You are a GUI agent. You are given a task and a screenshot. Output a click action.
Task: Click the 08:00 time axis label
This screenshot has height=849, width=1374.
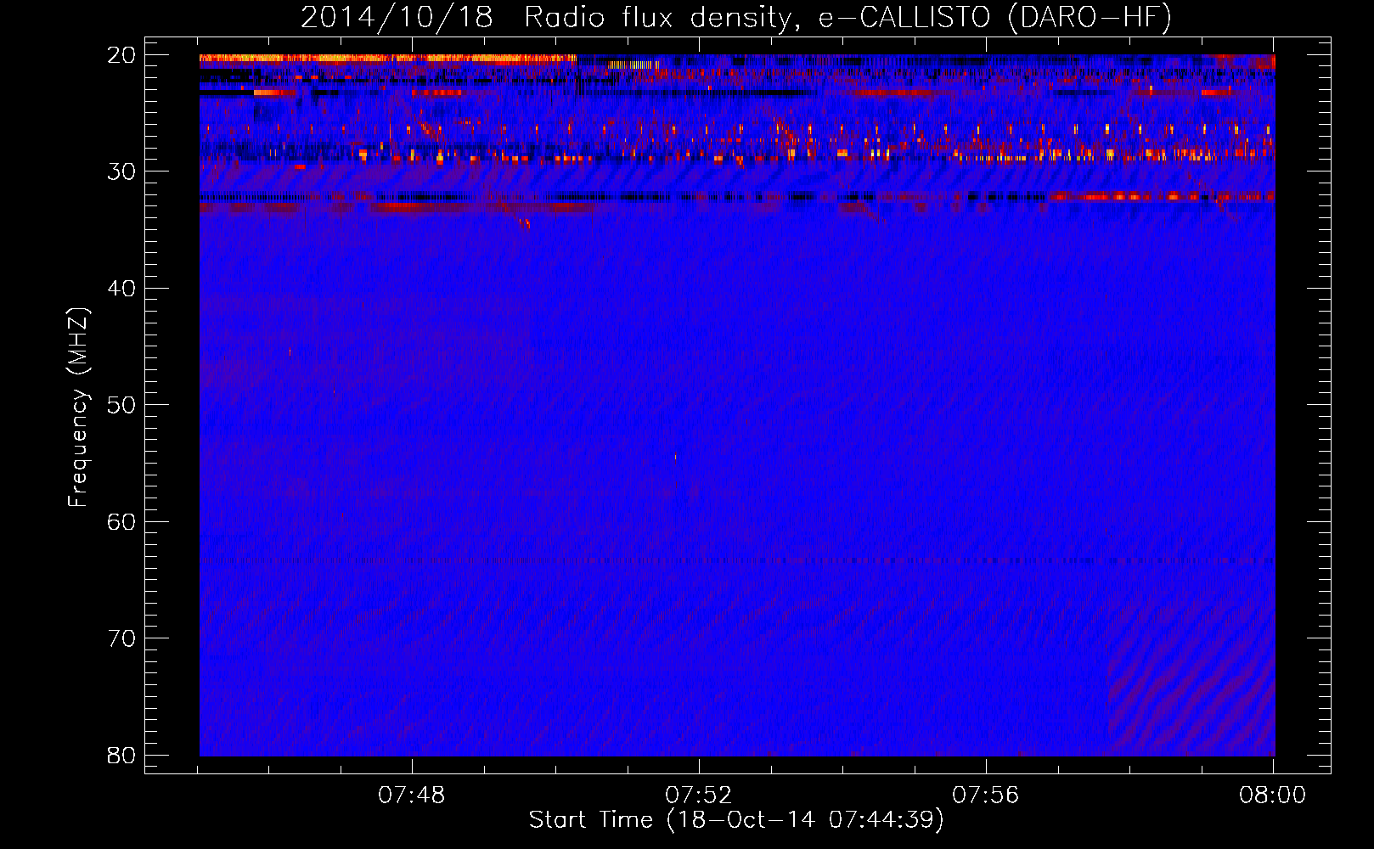tap(1272, 796)
